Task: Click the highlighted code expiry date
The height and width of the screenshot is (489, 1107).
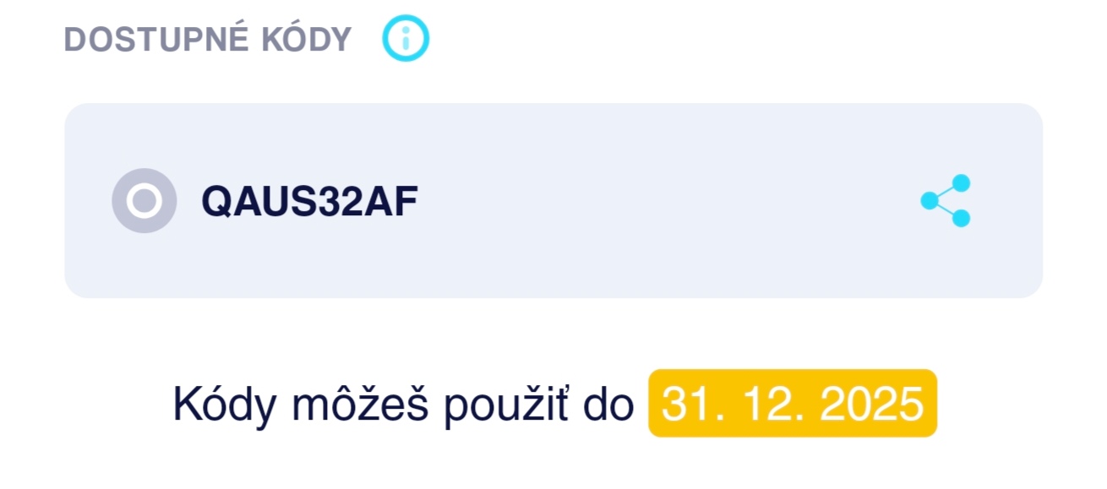Action: pyautogui.click(x=792, y=404)
